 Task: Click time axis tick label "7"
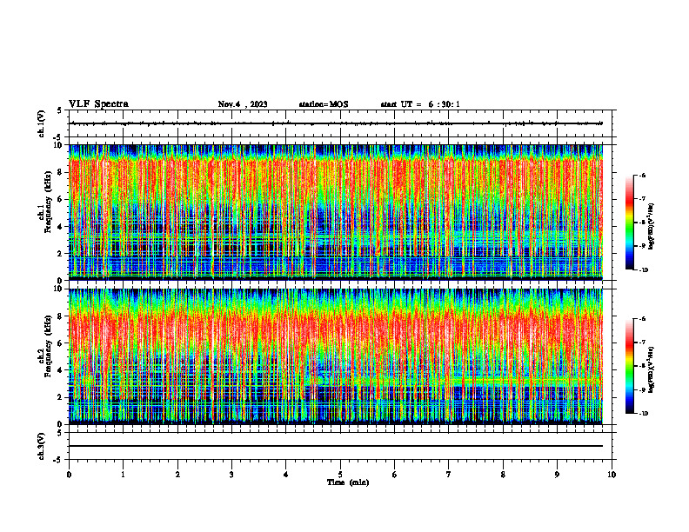click(x=449, y=475)
